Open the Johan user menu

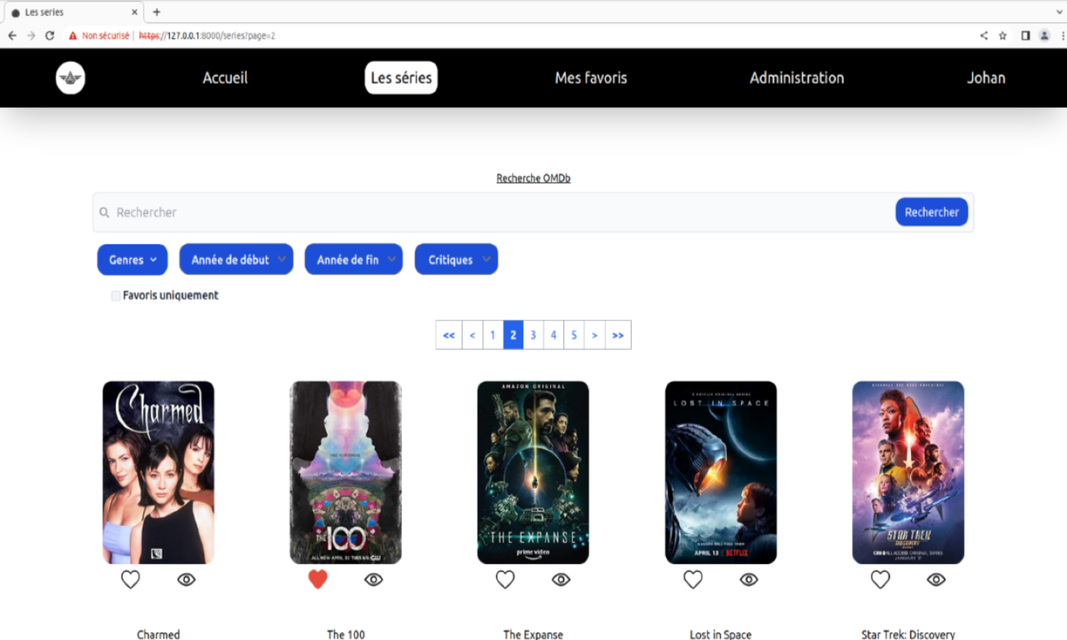tap(986, 77)
